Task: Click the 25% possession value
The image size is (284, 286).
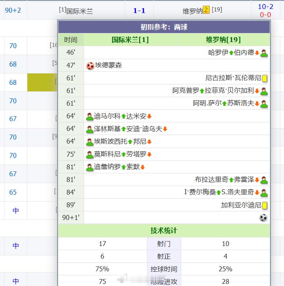Action: point(226,269)
